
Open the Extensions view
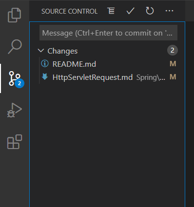click(15, 142)
